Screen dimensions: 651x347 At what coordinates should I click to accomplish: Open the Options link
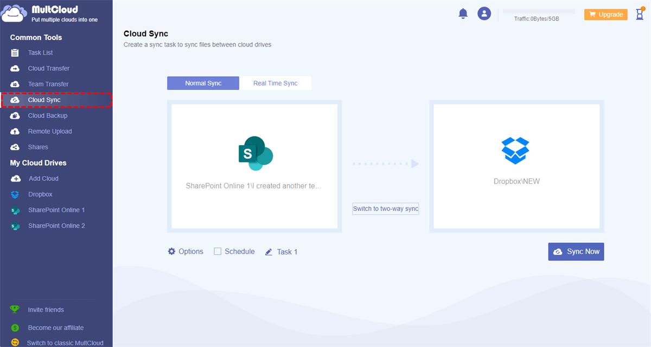tap(190, 251)
